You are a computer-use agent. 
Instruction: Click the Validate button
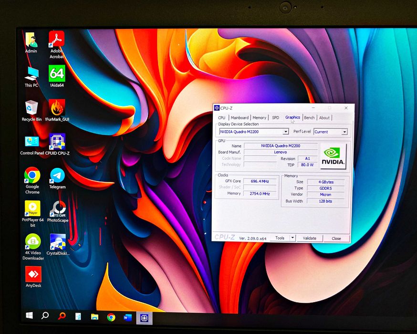tap(310, 238)
